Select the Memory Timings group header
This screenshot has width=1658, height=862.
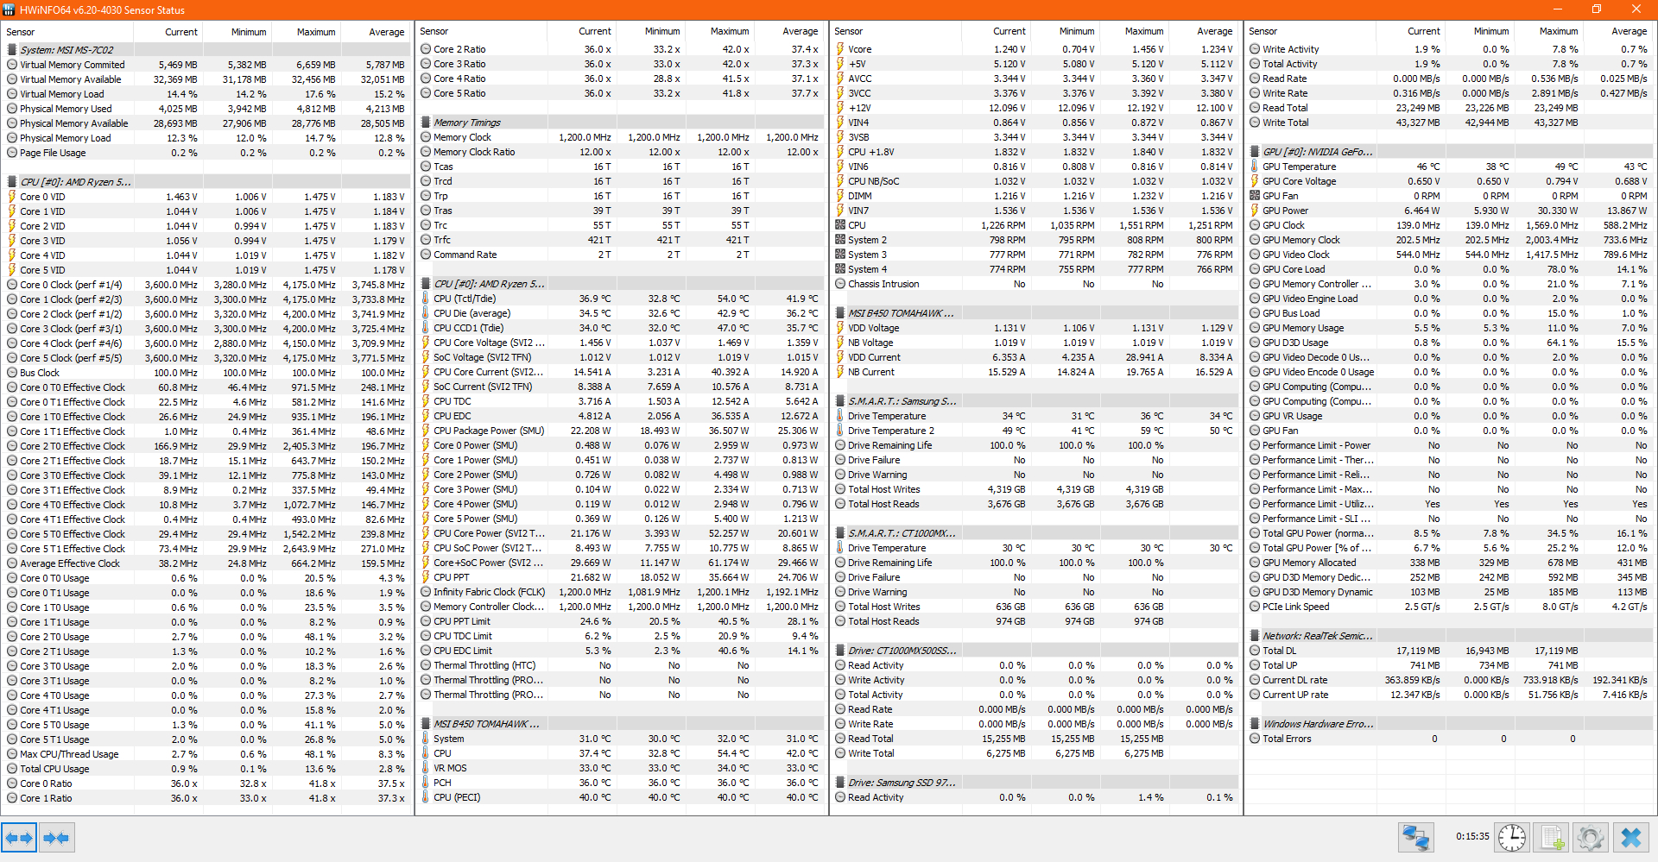(620, 123)
